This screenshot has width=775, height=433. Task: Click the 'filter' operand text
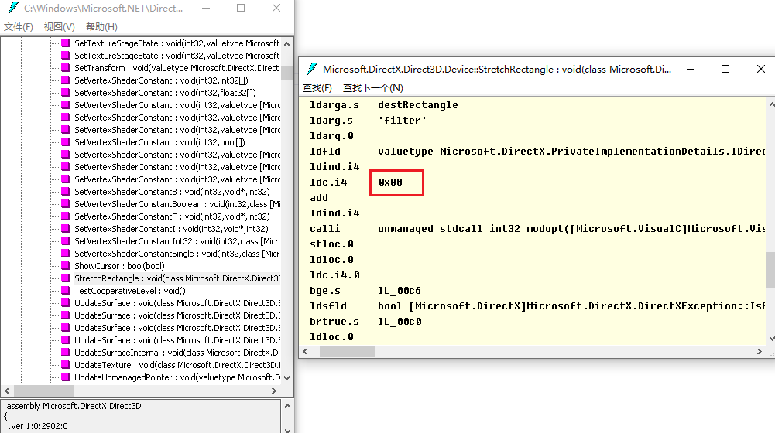click(403, 121)
